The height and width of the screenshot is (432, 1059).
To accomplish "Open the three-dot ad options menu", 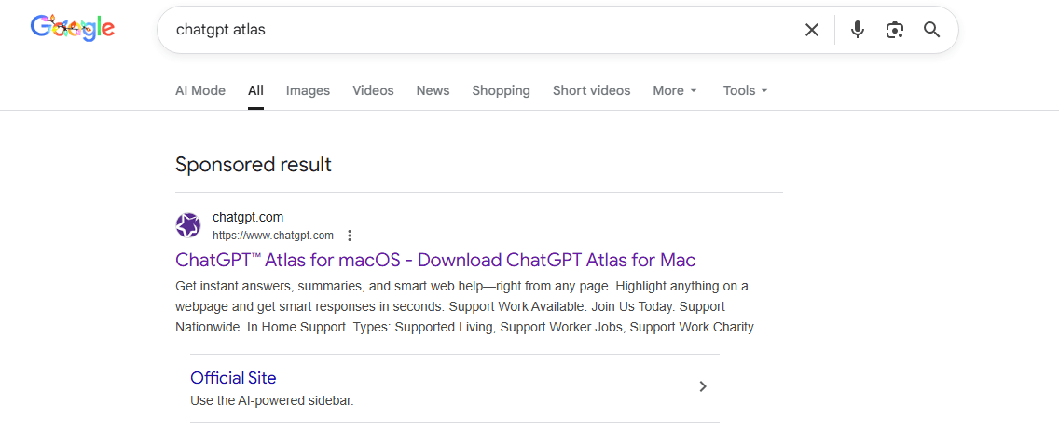I will click(350, 236).
